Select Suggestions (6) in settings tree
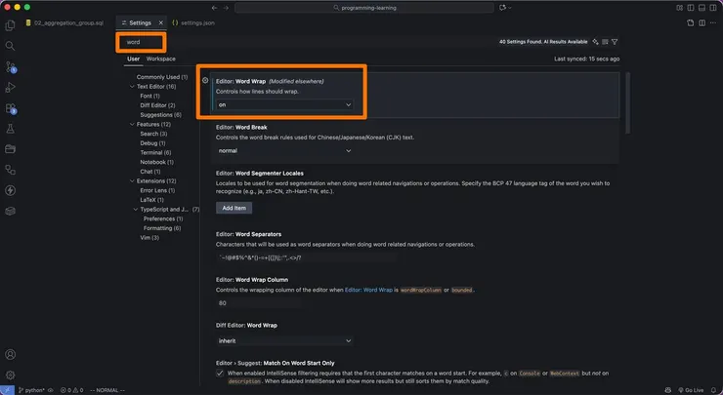 160,115
